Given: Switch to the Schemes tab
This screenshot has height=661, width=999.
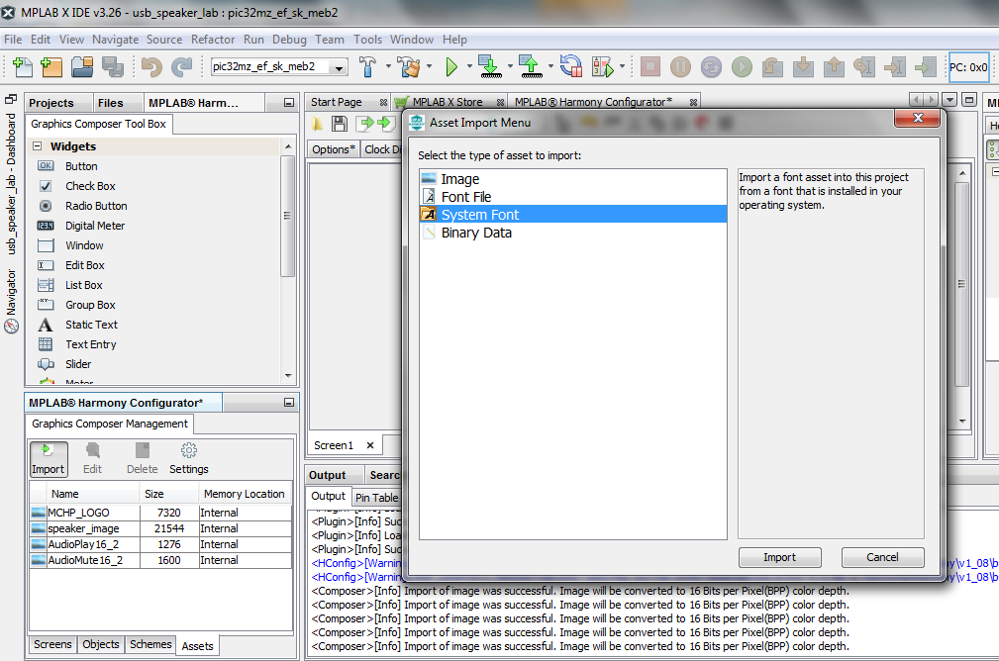Looking at the screenshot, I should coord(150,644).
